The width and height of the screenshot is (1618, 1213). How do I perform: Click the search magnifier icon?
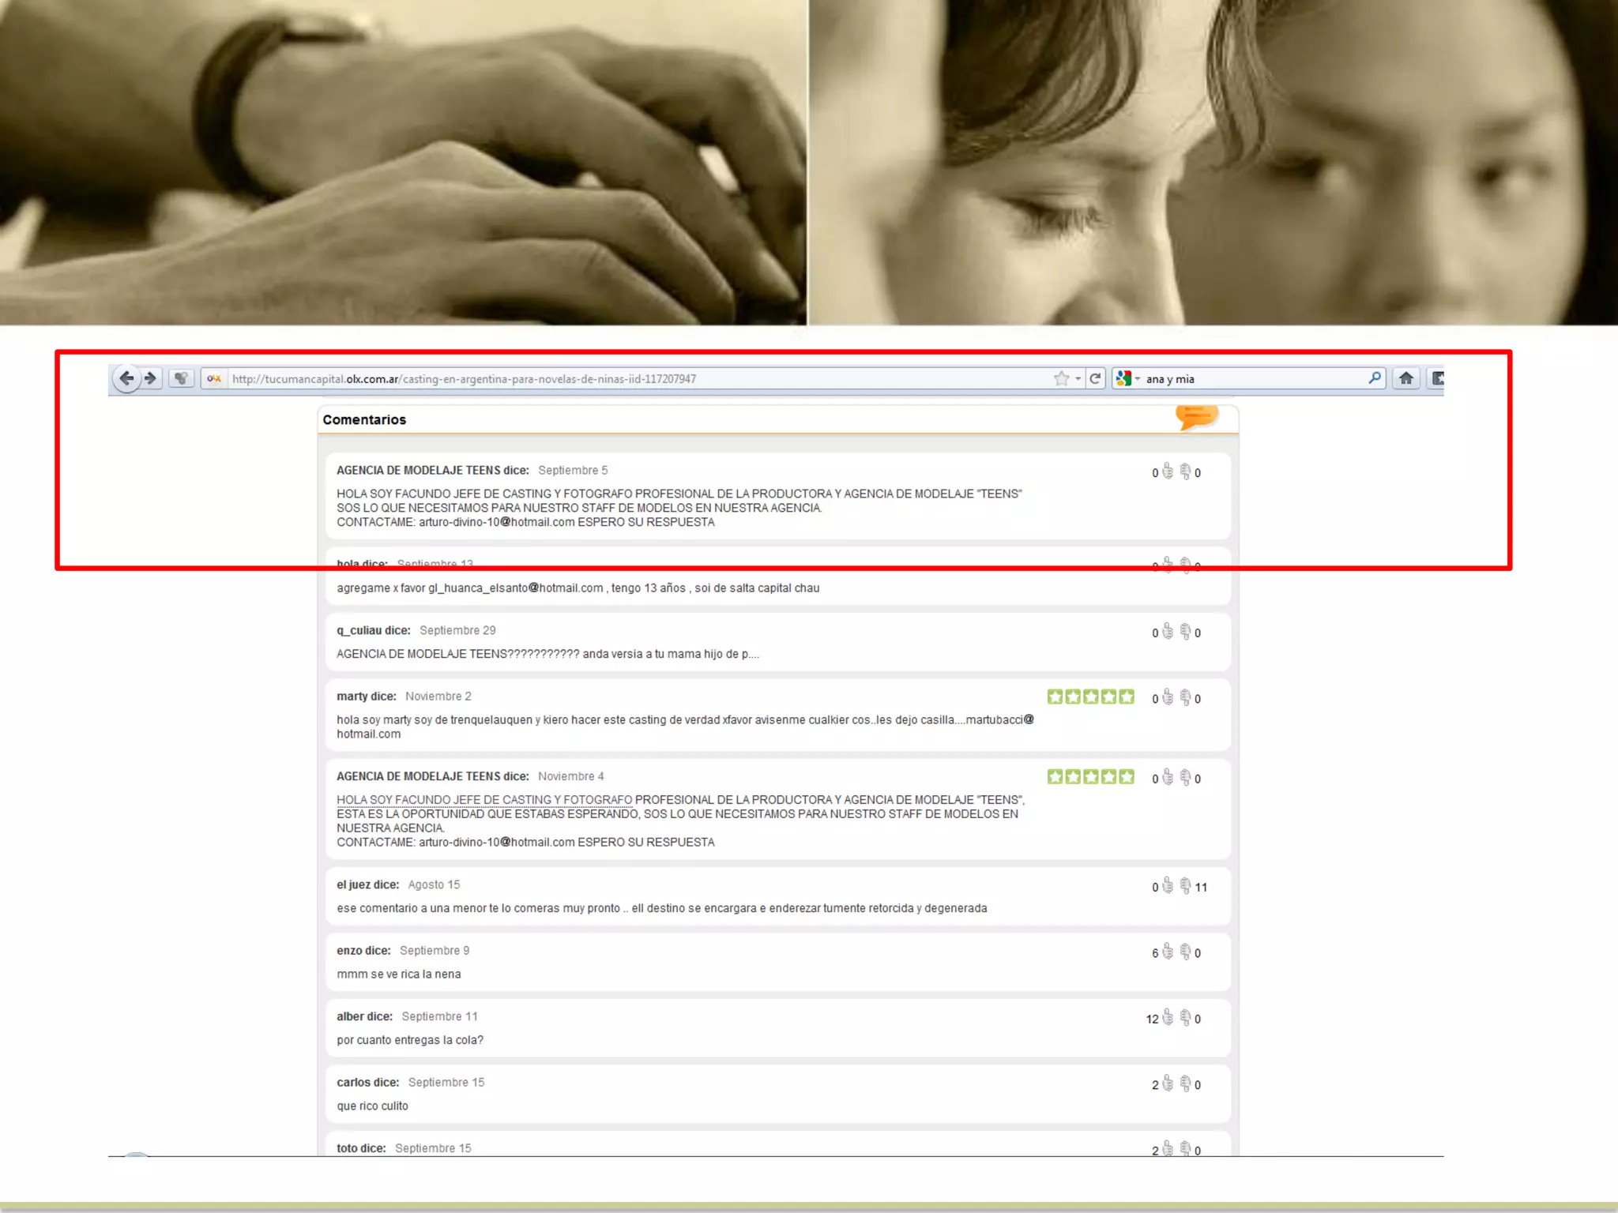[1375, 378]
